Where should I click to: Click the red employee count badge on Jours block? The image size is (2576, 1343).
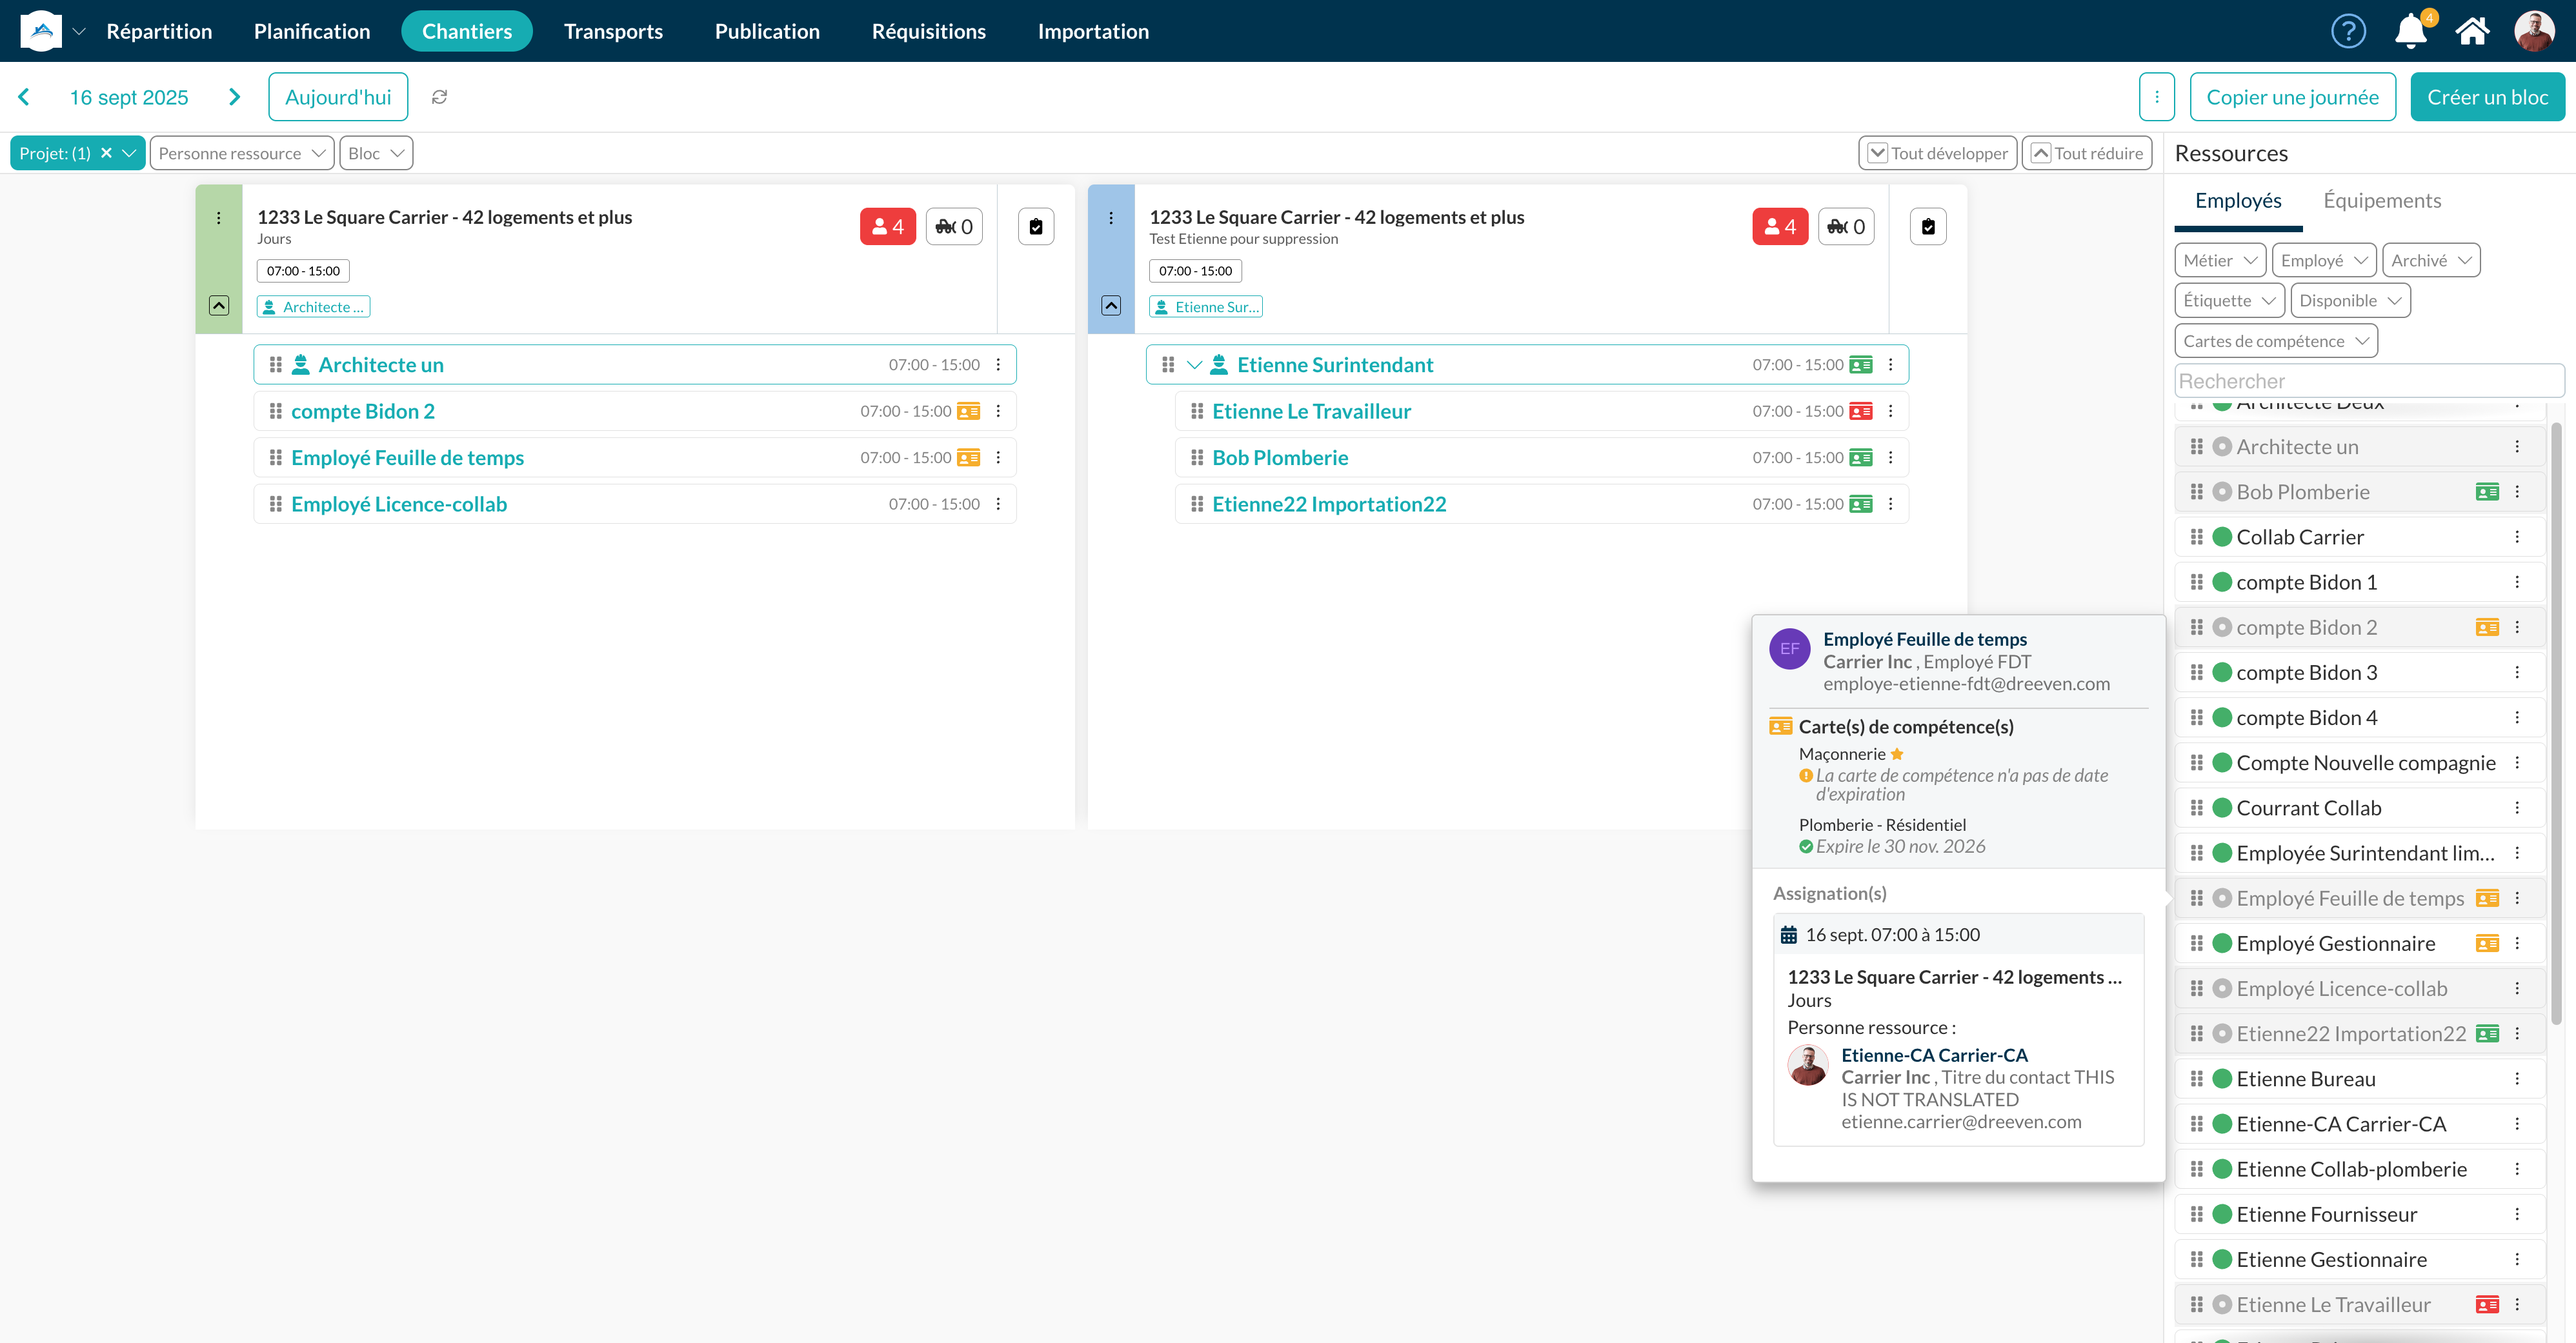(887, 227)
